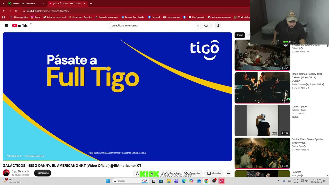Subscribe with the Suscribirse button
The width and height of the screenshot is (329, 185).
point(43,173)
